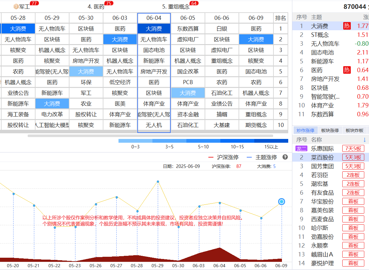
Task: Select the 西麦食品 stock name
Action: coord(322,219)
